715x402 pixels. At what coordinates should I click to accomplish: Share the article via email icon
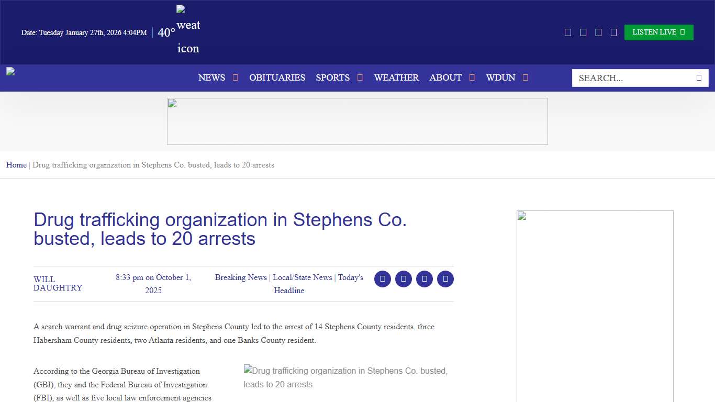(424, 279)
